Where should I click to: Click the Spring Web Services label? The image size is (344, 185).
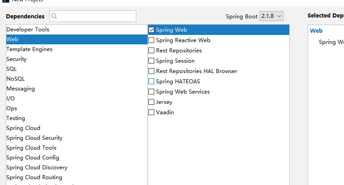pyautogui.click(x=183, y=92)
